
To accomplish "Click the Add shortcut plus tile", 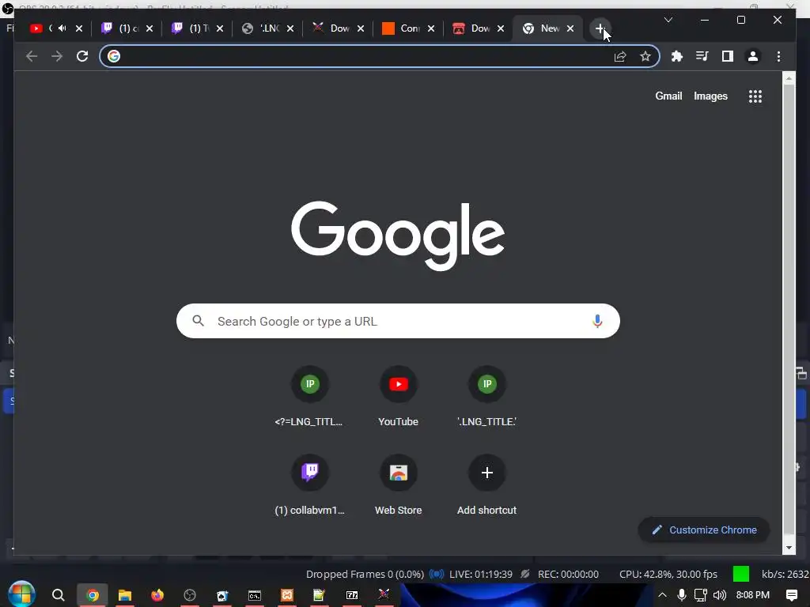I will [x=486, y=485].
